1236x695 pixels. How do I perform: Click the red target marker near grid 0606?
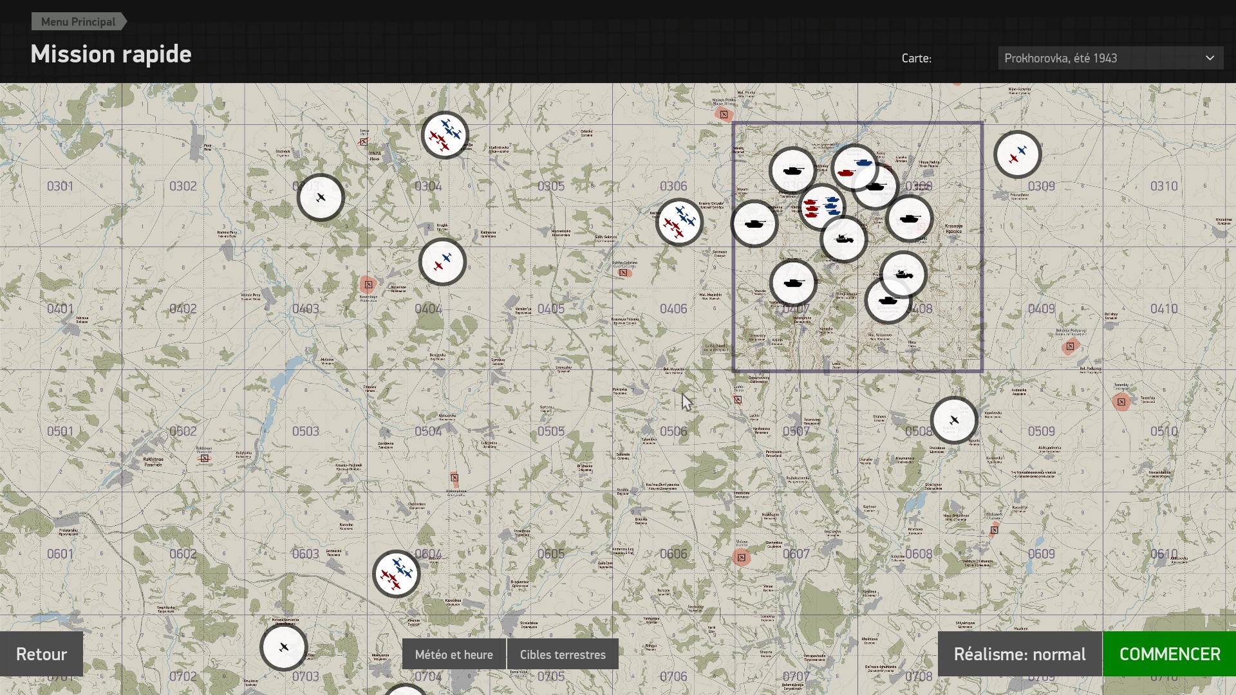(742, 557)
